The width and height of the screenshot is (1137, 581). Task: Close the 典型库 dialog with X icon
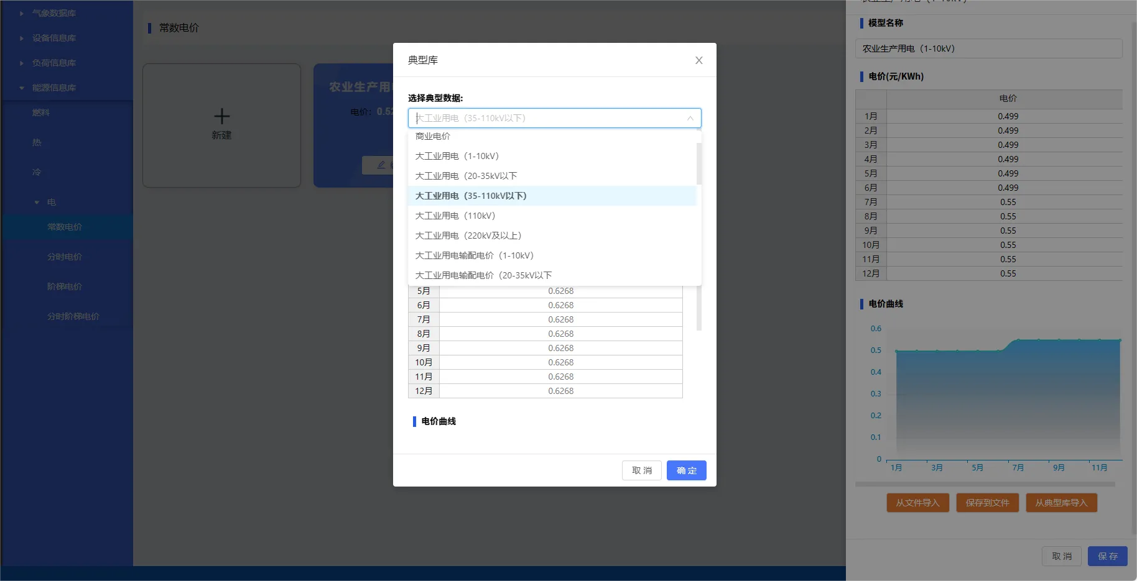point(698,60)
